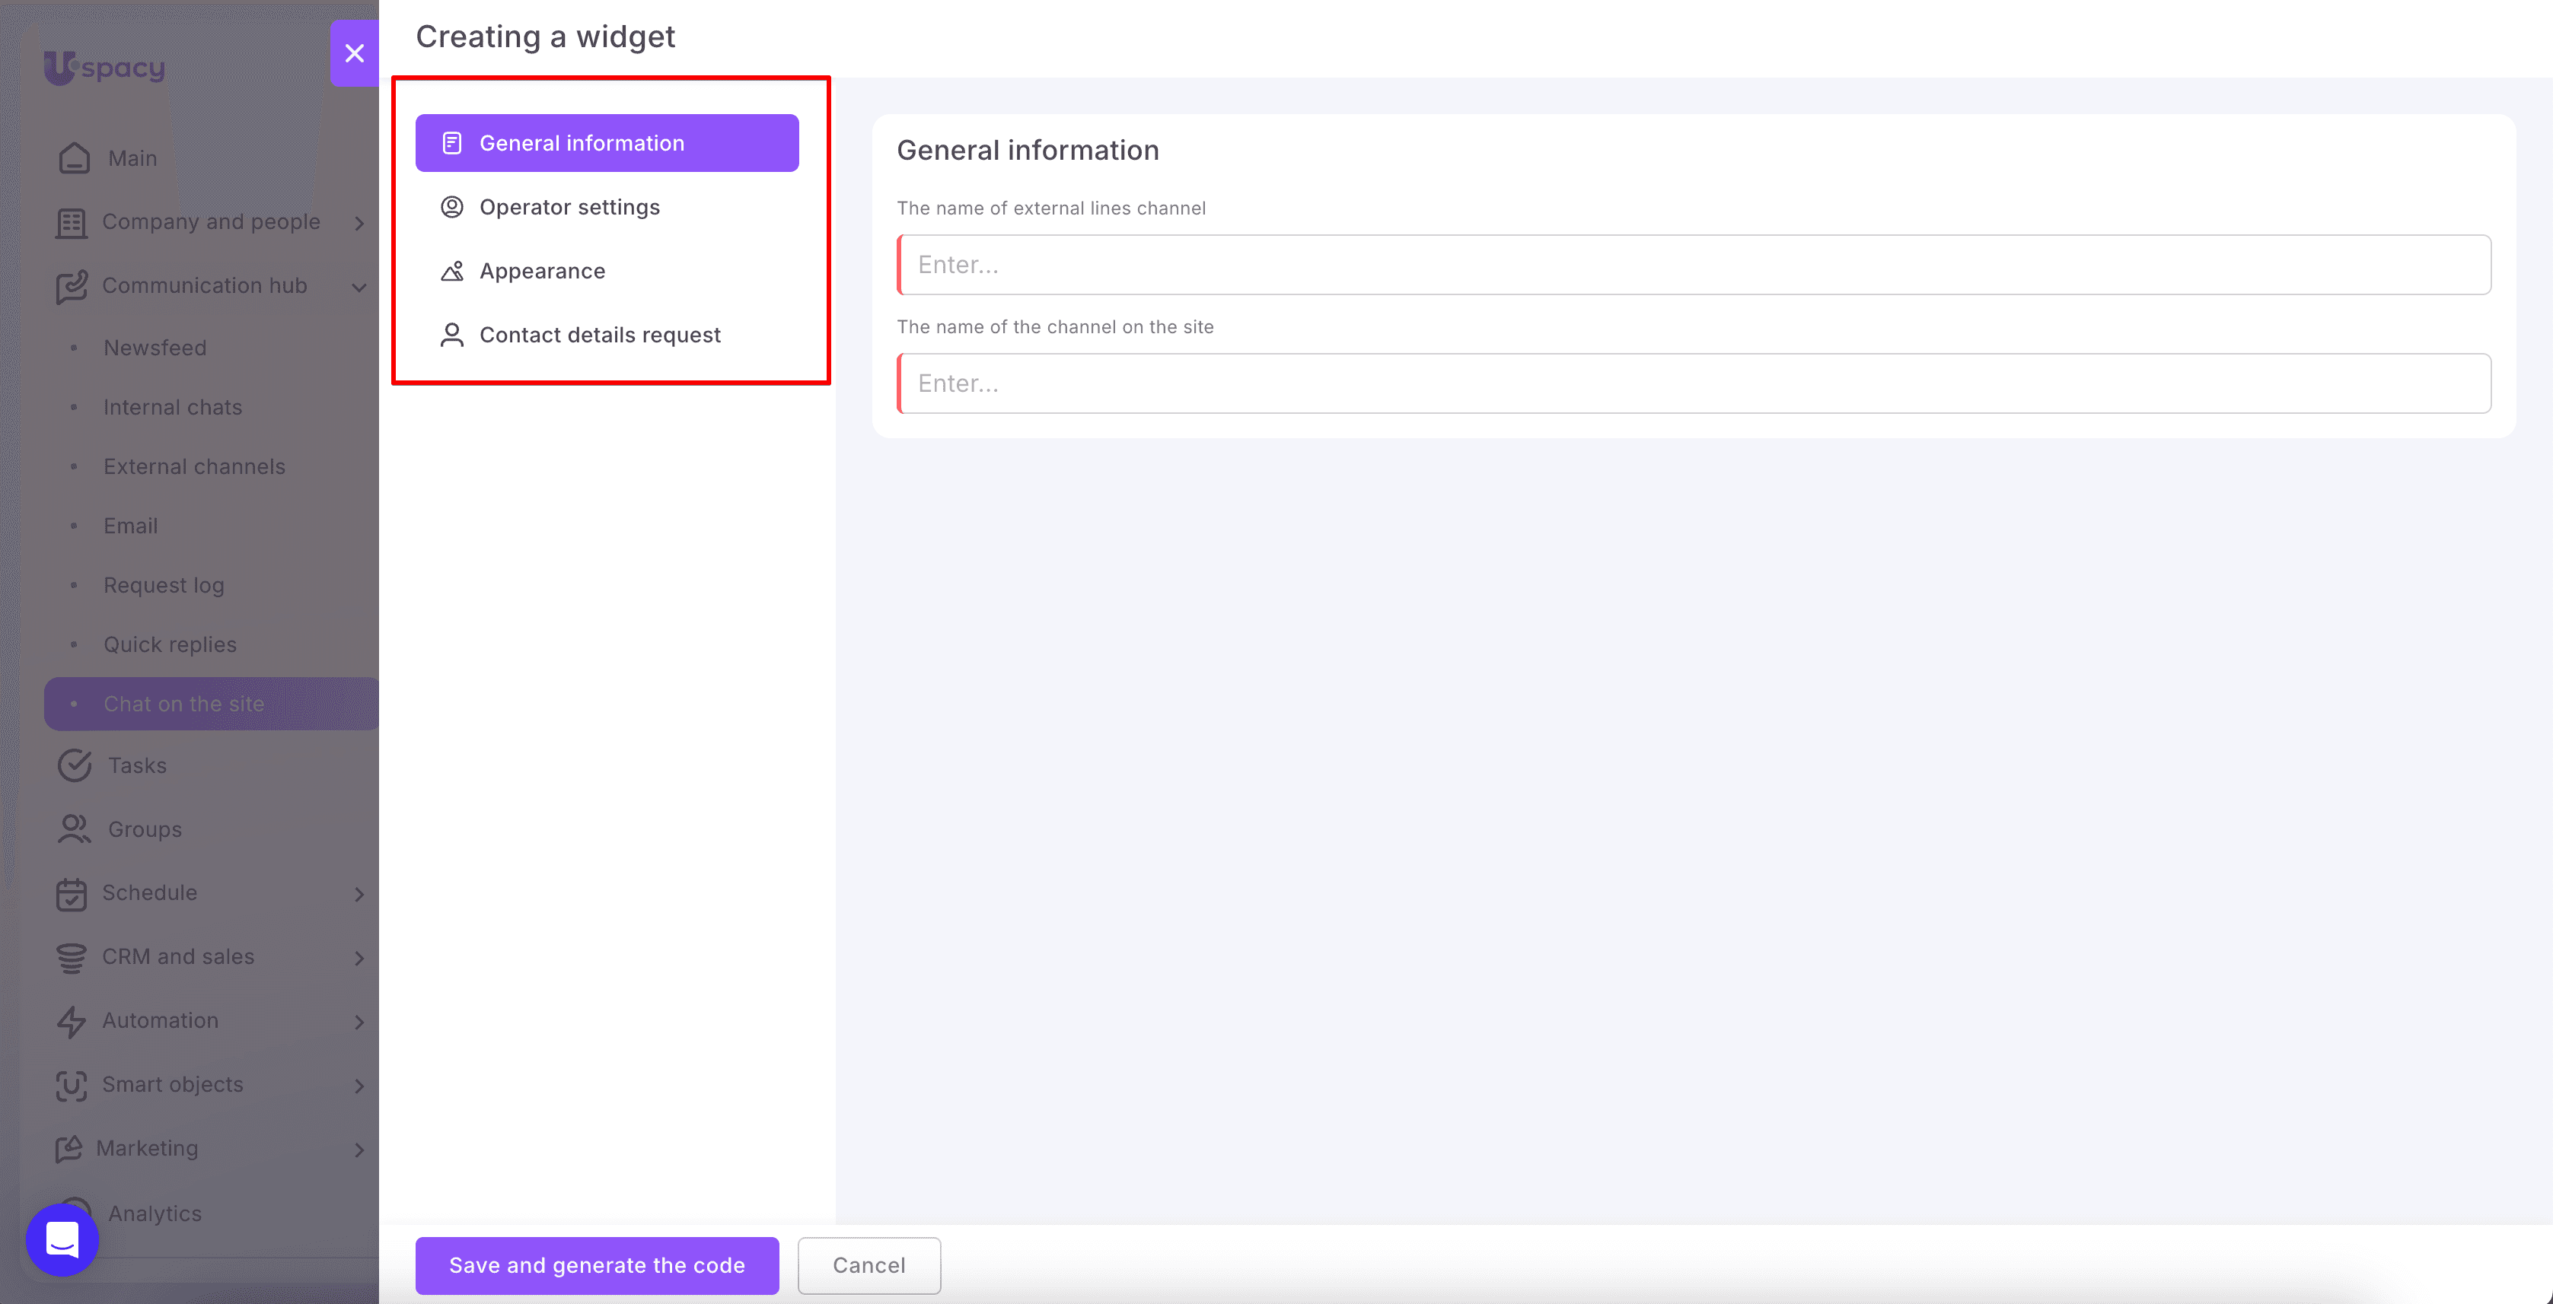Click the Schedule calendar icon
This screenshot has width=2553, height=1304.
72,894
